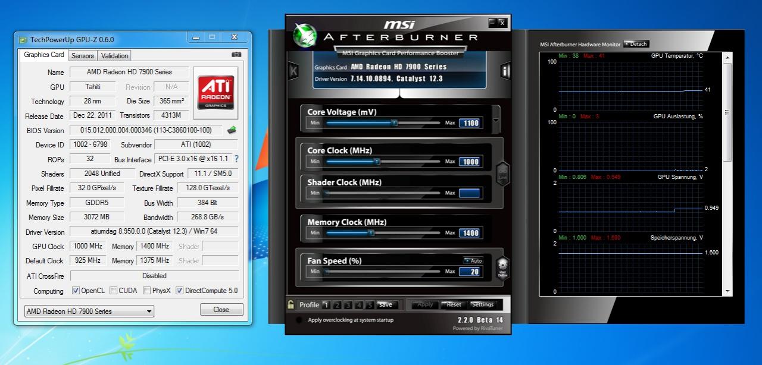Click the Driver Version field in GPU-Z

point(154,231)
